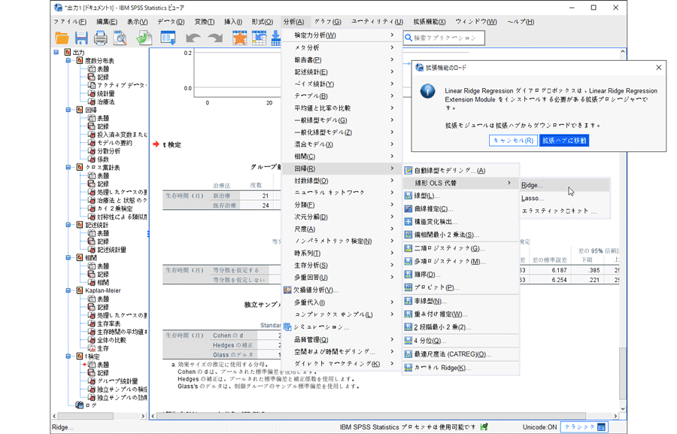Click the Print toolbar icon
Screen dimensions: 677x434
100,38
